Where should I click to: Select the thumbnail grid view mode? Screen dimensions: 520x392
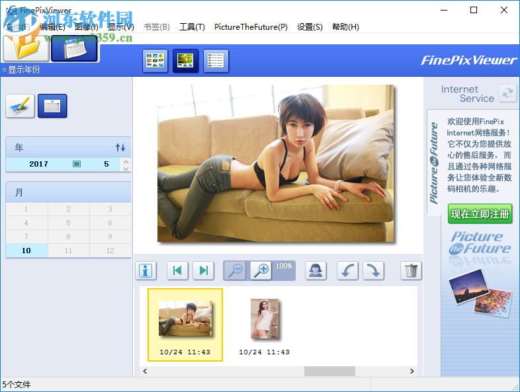click(x=155, y=61)
